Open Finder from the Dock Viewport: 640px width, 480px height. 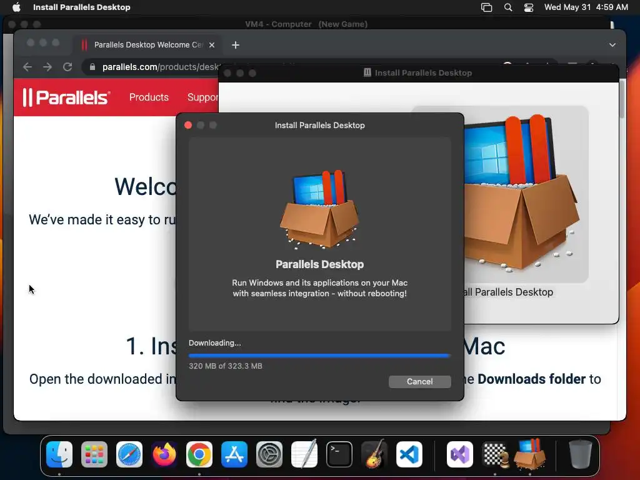click(59, 454)
